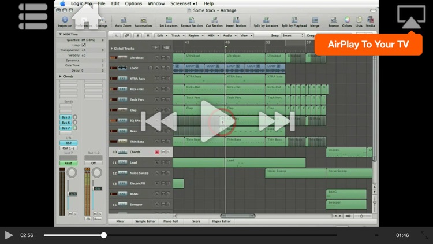Click the Chords track EXS icon
Screen dimensions: 433x244
click(x=122, y=152)
